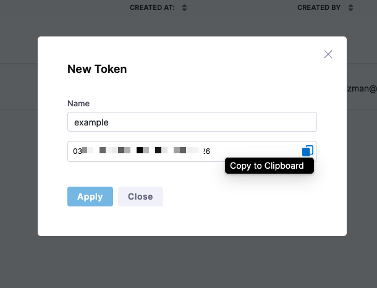The height and width of the screenshot is (288, 377).
Task: Click the partially hidden email behind dialog
Action: 362,89
